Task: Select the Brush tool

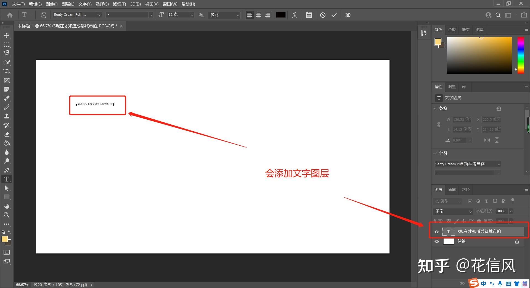Action: tap(7, 107)
